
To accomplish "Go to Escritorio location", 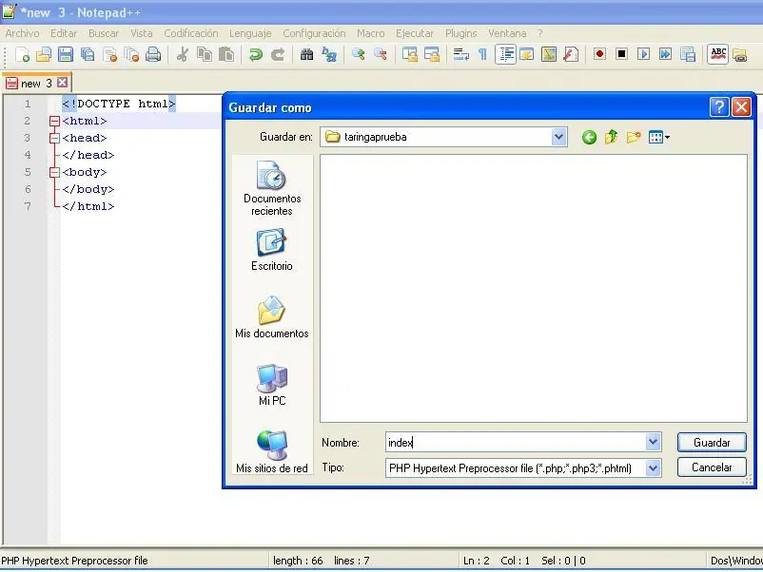I will pyautogui.click(x=271, y=250).
